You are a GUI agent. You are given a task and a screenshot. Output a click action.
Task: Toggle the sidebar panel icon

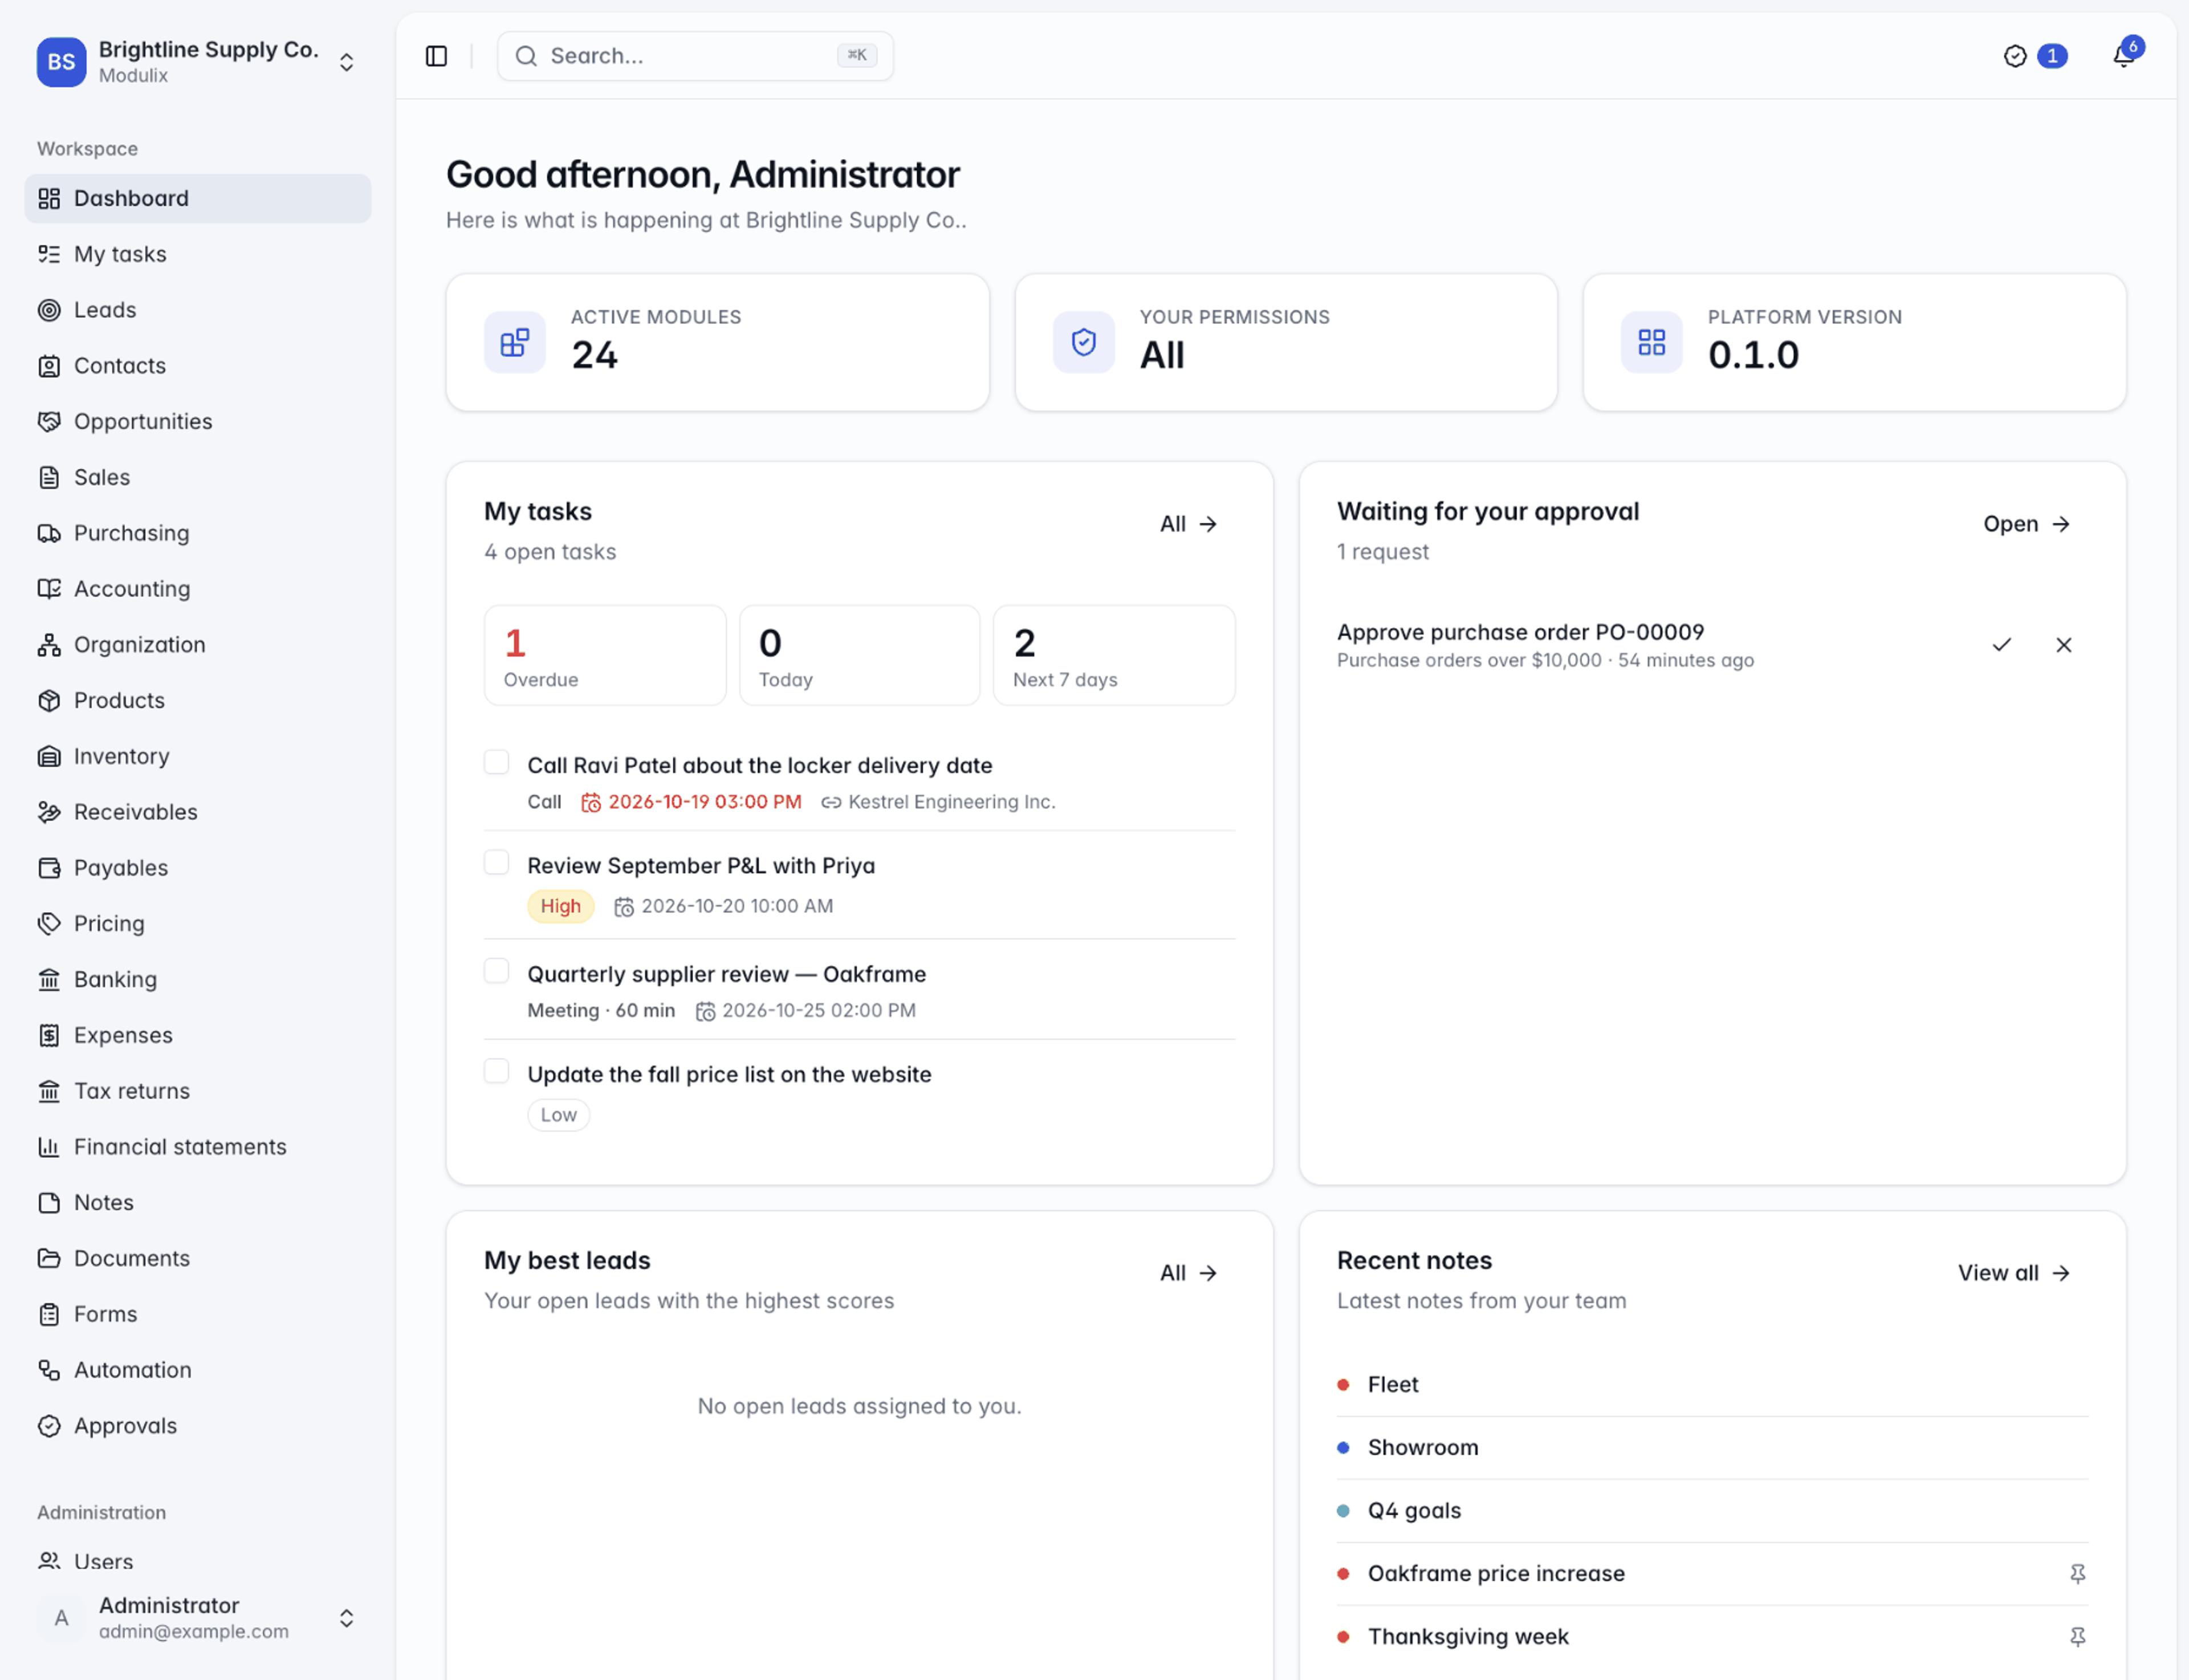436,56
